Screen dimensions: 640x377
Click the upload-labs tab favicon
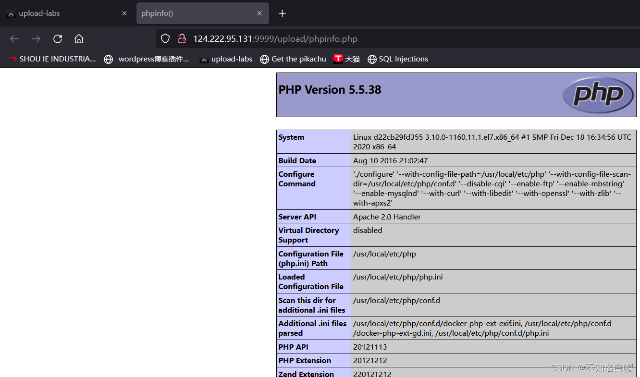click(11, 13)
